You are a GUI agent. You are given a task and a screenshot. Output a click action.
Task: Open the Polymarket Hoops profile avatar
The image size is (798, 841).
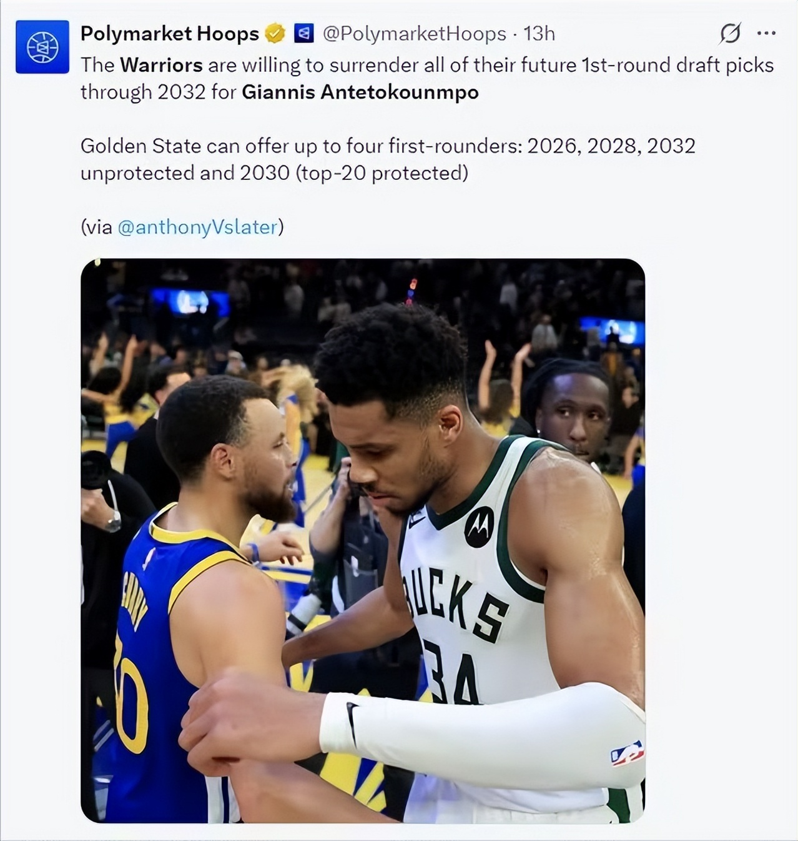(x=42, y=47)
